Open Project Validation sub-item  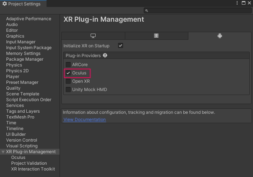click(29, 163)
